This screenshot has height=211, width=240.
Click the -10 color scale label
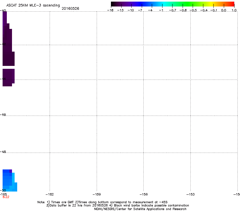coord(131,10)
